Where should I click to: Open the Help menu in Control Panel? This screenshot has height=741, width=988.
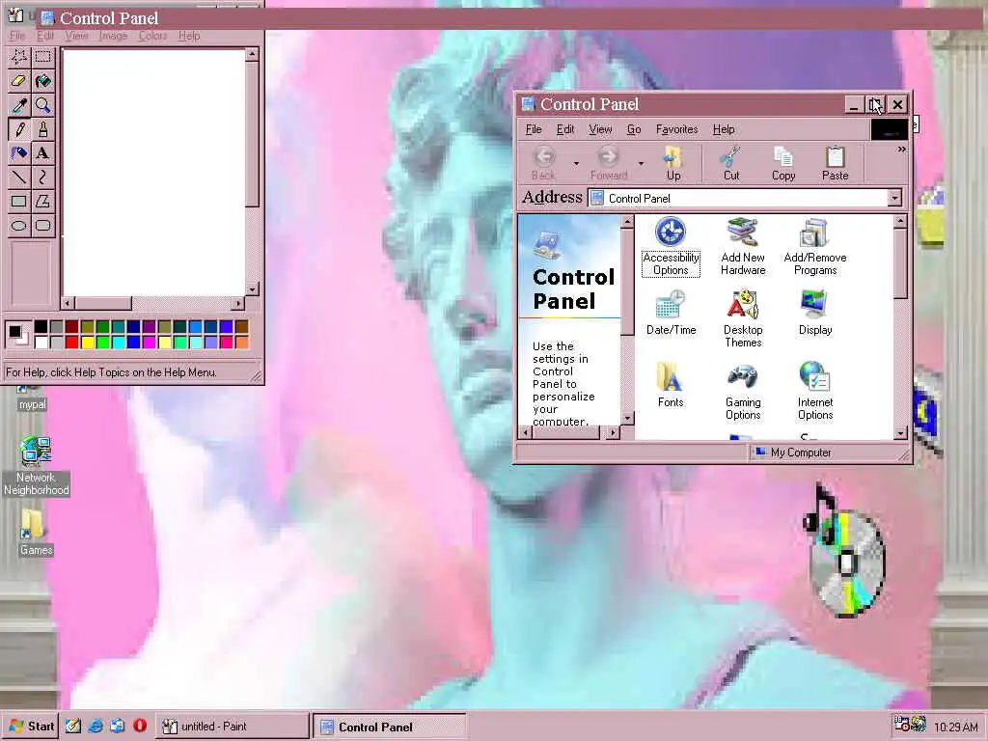(724, 129)
